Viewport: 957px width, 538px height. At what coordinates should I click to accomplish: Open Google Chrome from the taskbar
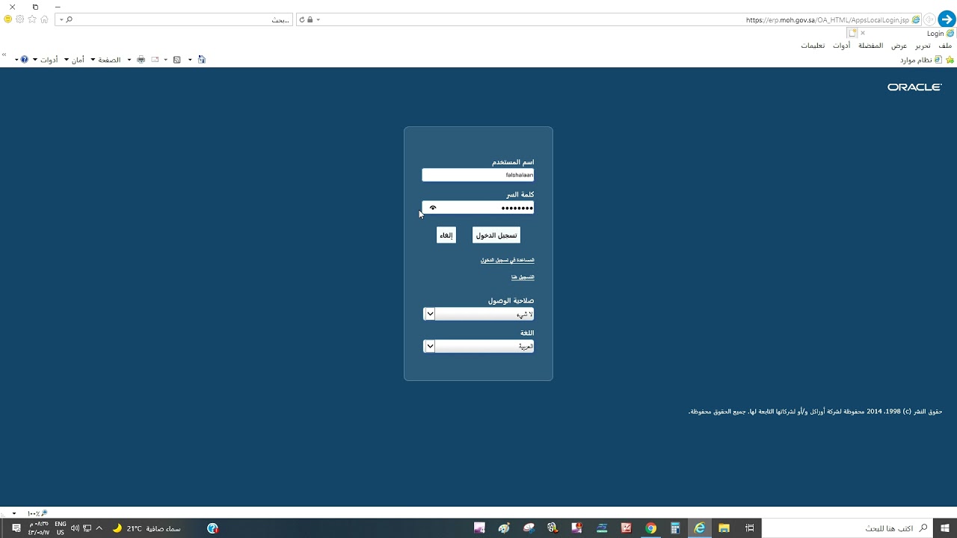click(650, 528)
